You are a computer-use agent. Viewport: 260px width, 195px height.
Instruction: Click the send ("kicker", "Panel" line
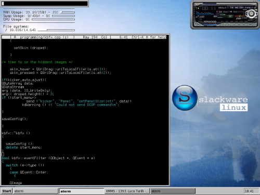79,101
